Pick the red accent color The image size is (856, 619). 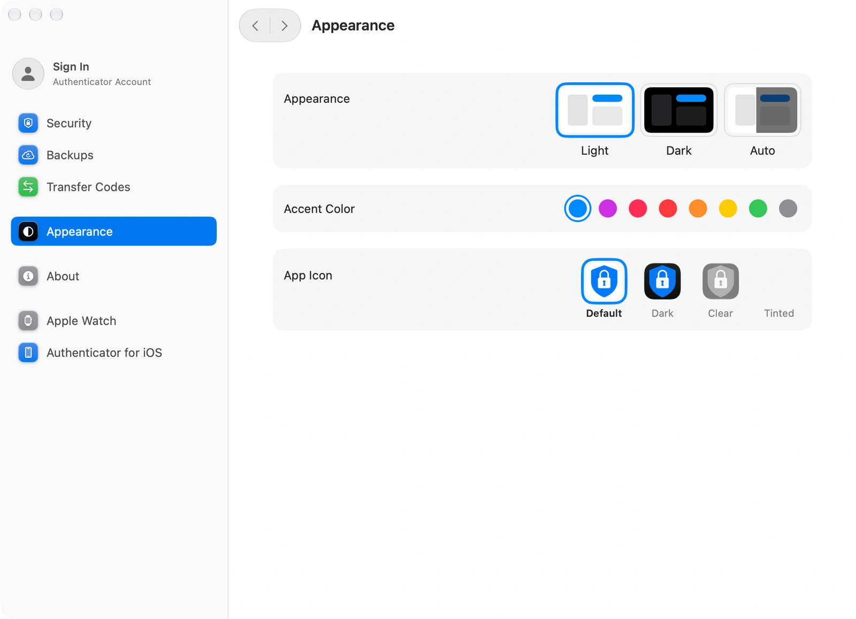[x=668, y=209]
